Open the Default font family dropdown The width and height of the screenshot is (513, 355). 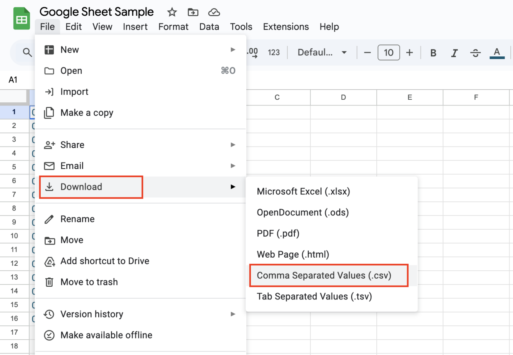click(322, 53)
